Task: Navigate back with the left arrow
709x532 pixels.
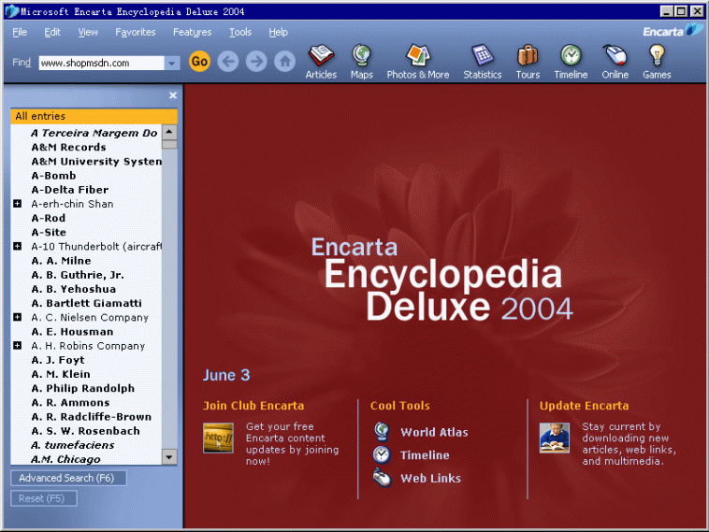Action: [x=228, y=62]
